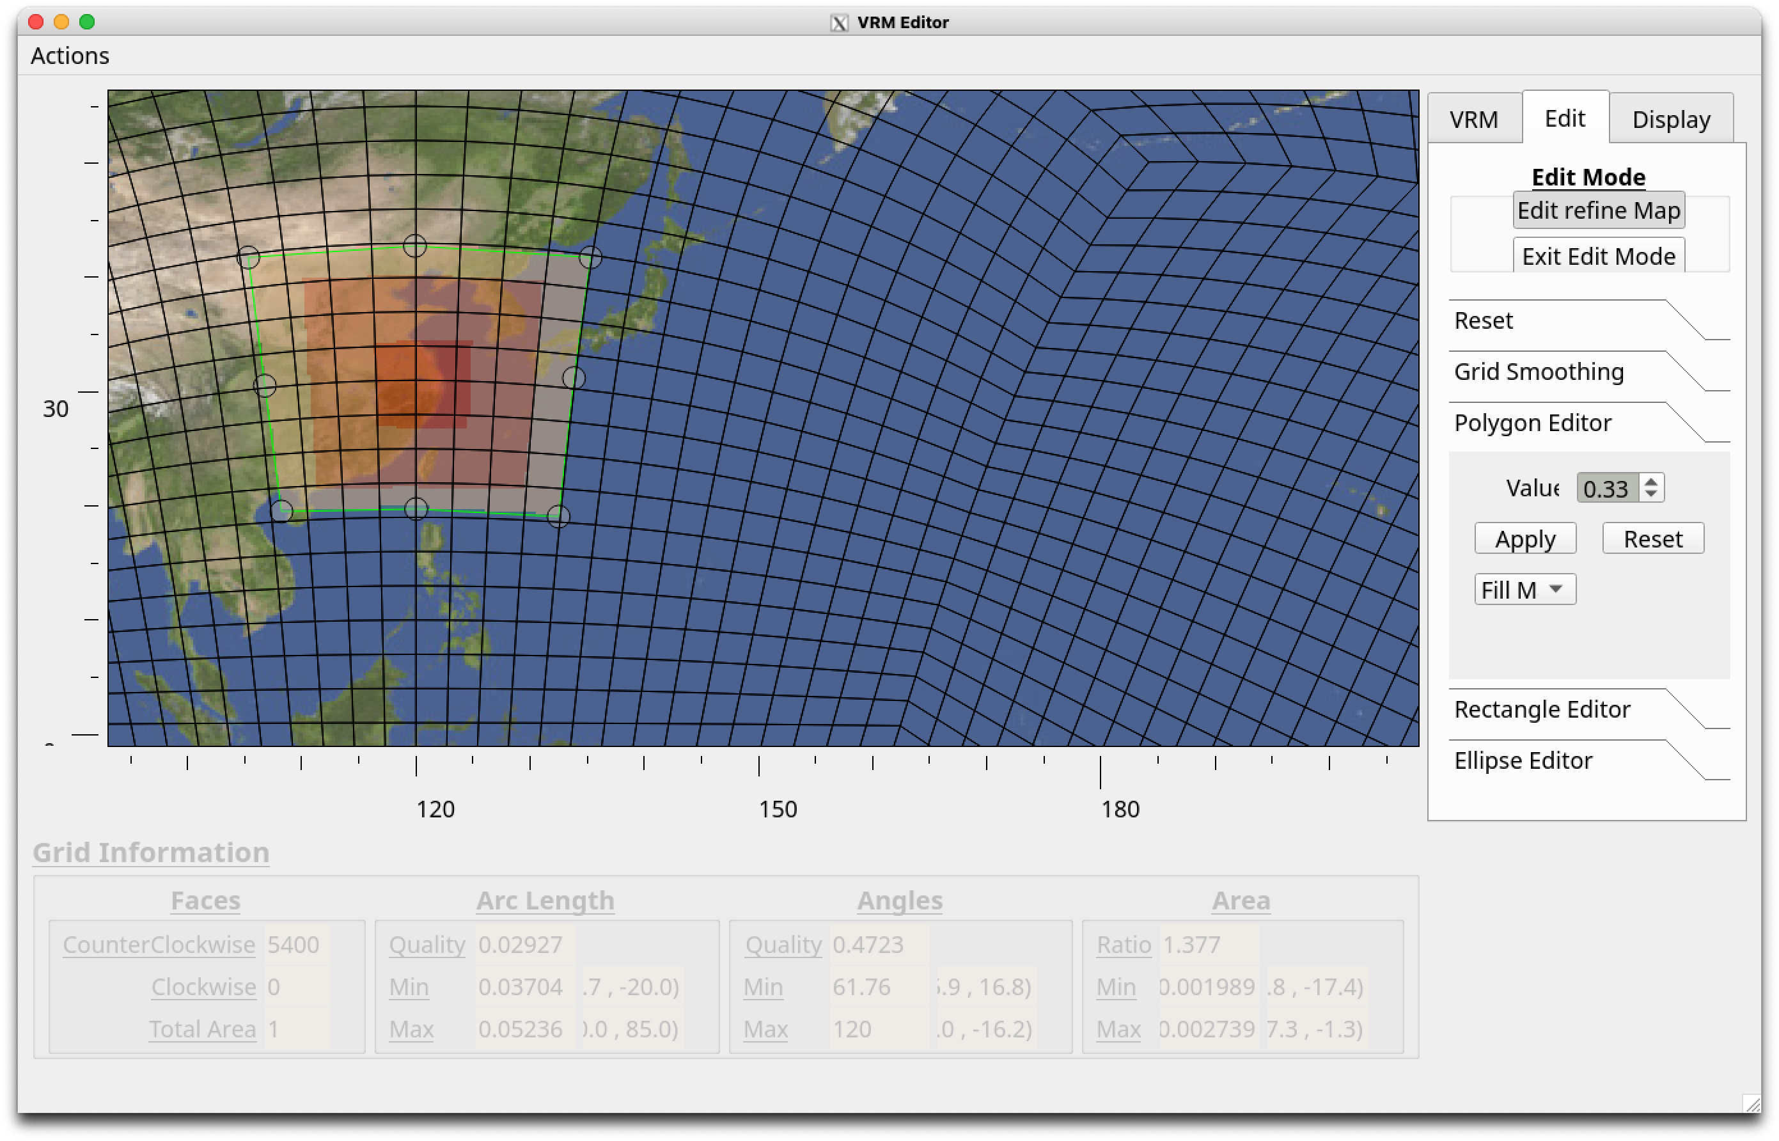Open the Fill M dropdown
The height and width of the screenshot is (1141, 1779).
click(x=1524, y=590)
